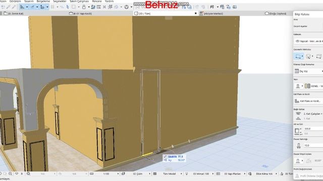Viewport: 323px width, 181px height.
Task: Switch to the Doğu Cephesi tab
Action: pos(276,14)
